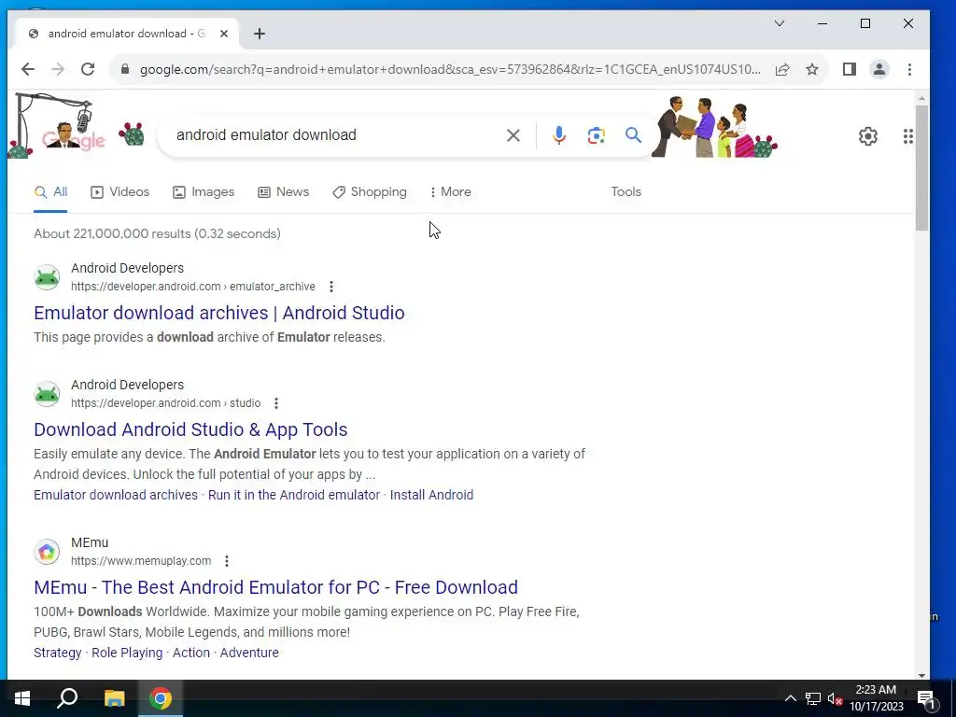
Task: Click the page vertical scrollbar thumb
Action: [921, 168]
